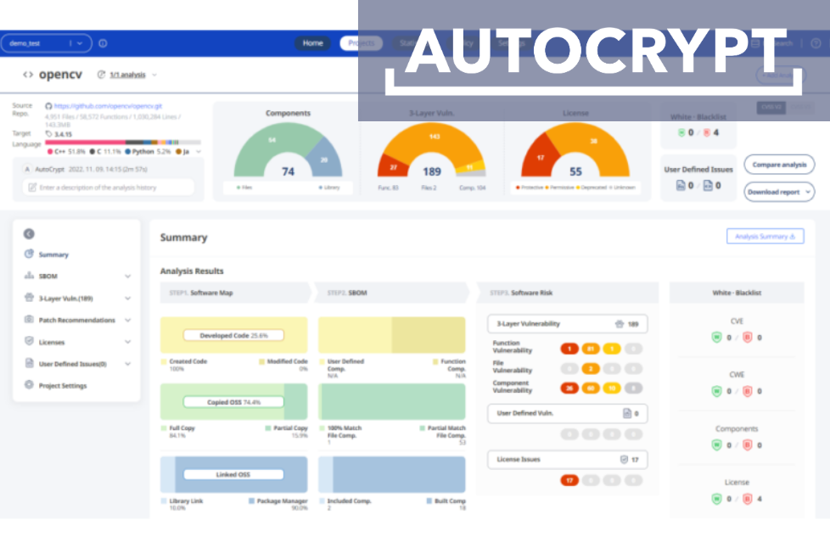
Task: Open User Defined Issues(0) in the sidebar
Action: [72, 364]
